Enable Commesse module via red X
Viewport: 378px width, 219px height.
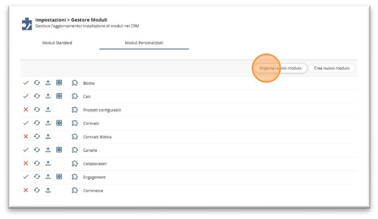tap(26, 191)
